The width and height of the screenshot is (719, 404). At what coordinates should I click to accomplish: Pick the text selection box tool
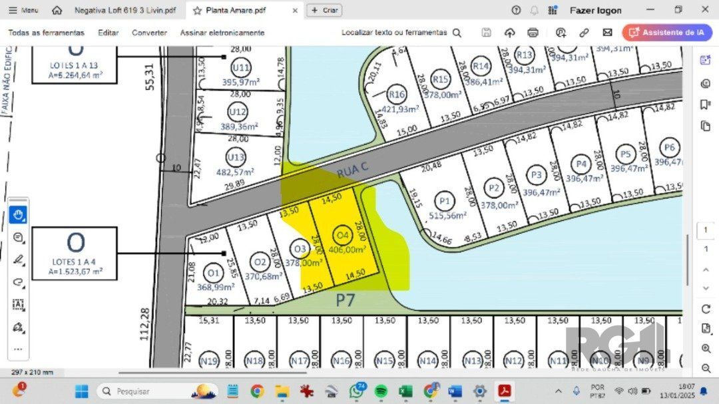[18, 304]
